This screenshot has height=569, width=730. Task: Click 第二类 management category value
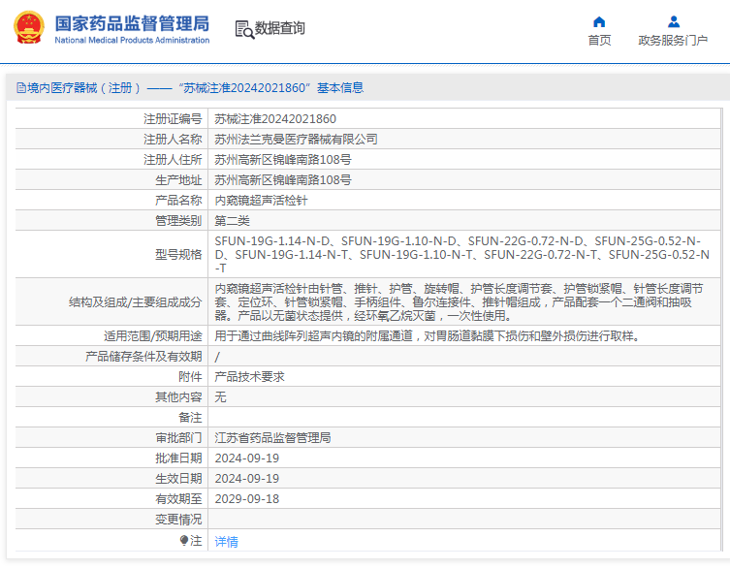(x=232, y=221)
